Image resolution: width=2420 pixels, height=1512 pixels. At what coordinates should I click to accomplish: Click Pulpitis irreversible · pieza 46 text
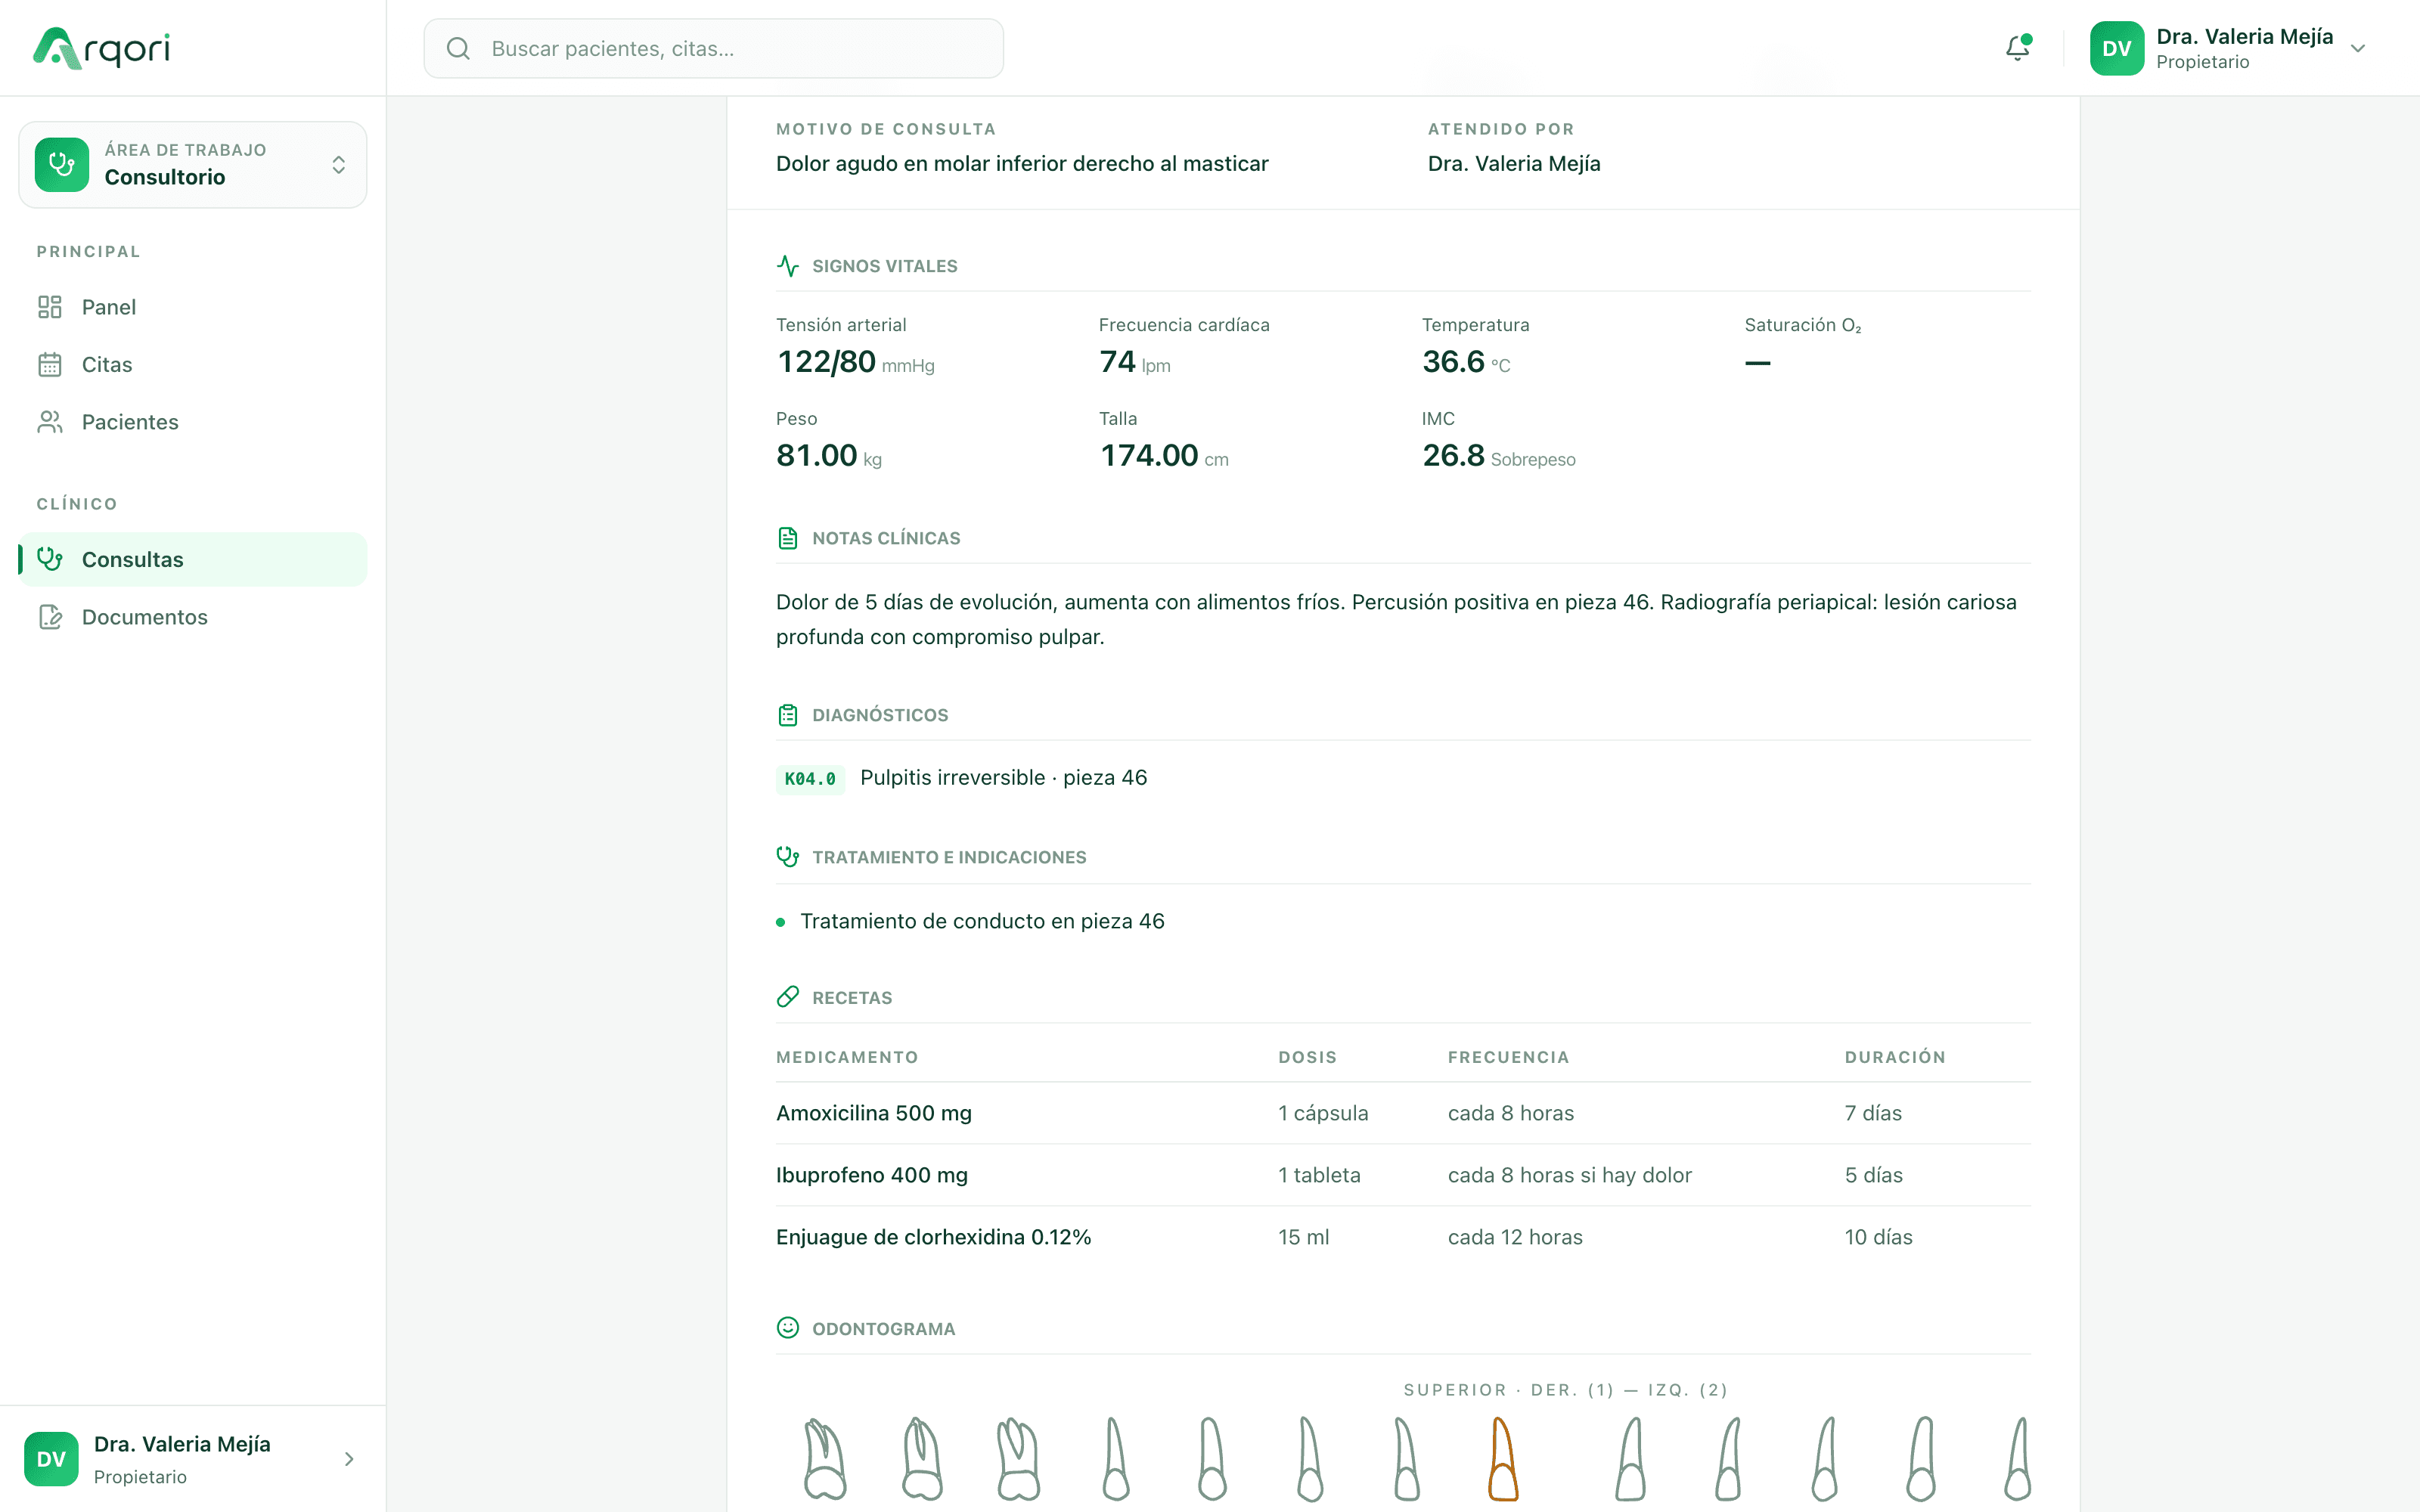[1004, 778]
